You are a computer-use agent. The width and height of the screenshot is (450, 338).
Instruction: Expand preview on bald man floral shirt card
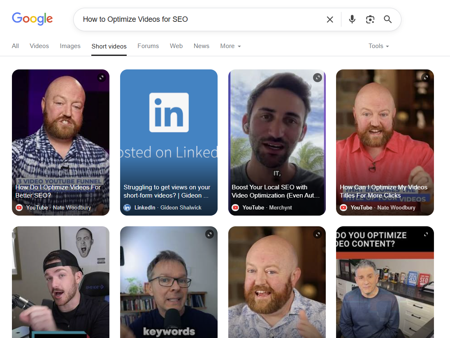318,235
